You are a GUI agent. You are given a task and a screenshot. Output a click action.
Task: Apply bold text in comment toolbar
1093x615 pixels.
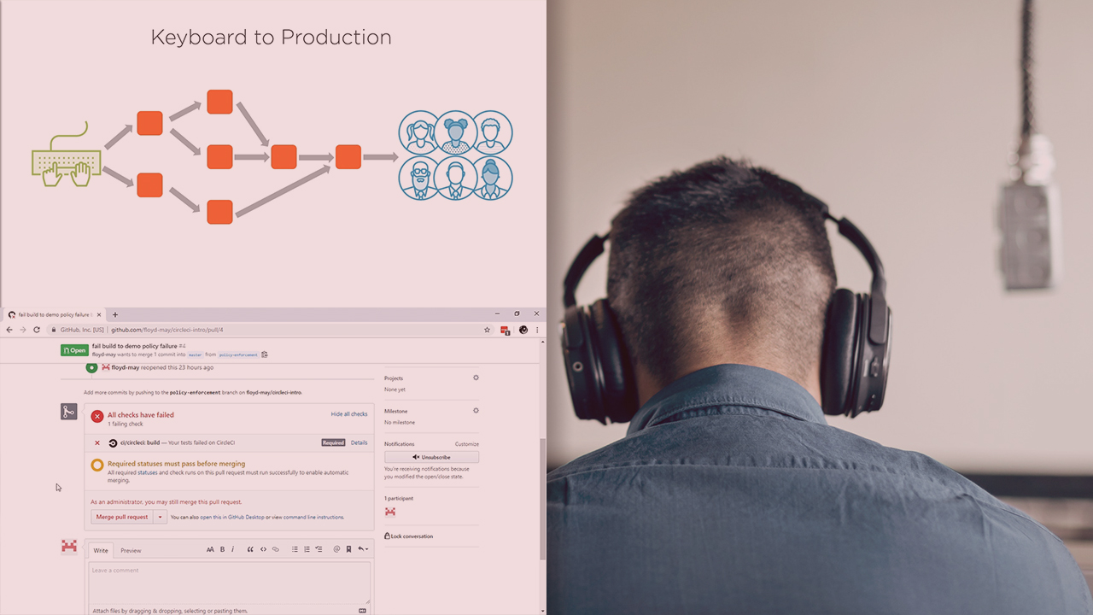(222, 549)
